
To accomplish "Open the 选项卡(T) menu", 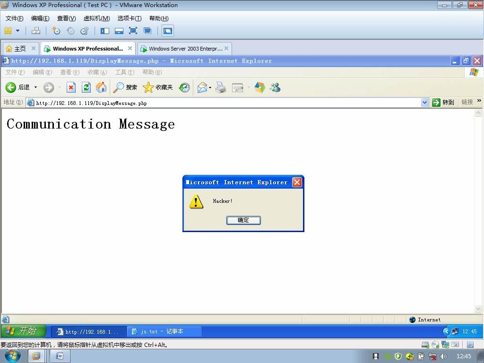I will [130, 18].
